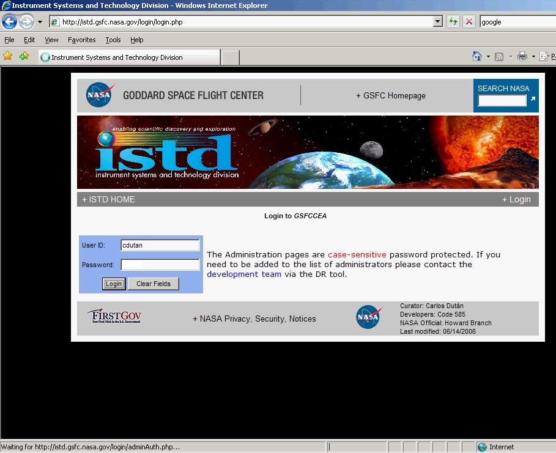
Task: Click the istd banner image
Action: pos(308,152)
